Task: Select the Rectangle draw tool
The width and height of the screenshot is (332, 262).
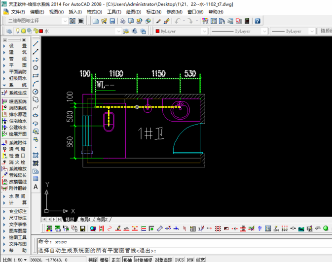Action: coord(36,75)
